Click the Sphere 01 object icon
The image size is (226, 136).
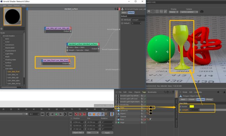point(118,111)
